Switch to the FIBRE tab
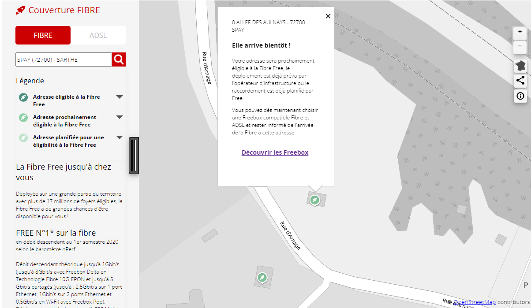The image size is (531, 308). pos(43,35)
